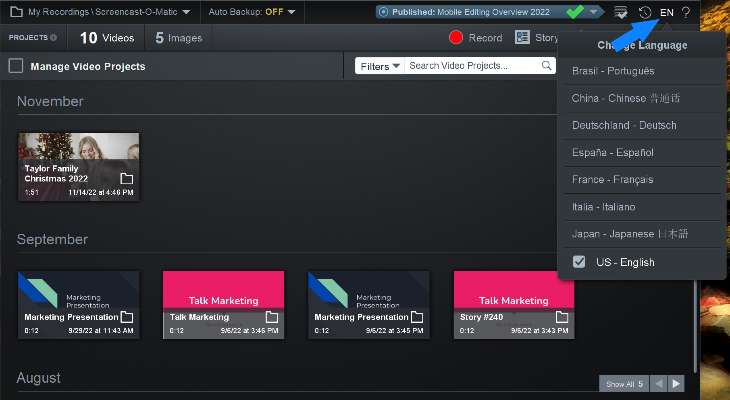Click folder icon on 9/29/22 Marketing Presentation
This screenshot has height=400, width=730.
(127, 317)
